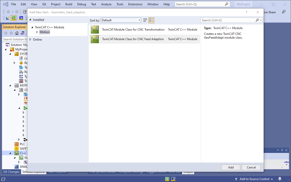Image resolution: width=291 pixels, height=182 pixels.
Task: Switch to medium icons list view
Action: [151, 20]
